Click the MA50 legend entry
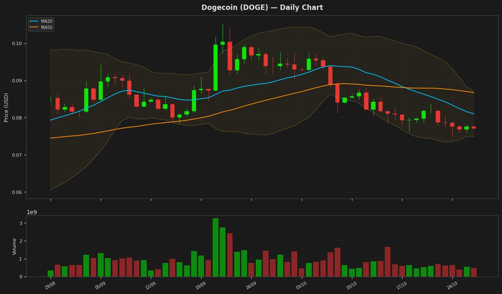 pos(41,28)
